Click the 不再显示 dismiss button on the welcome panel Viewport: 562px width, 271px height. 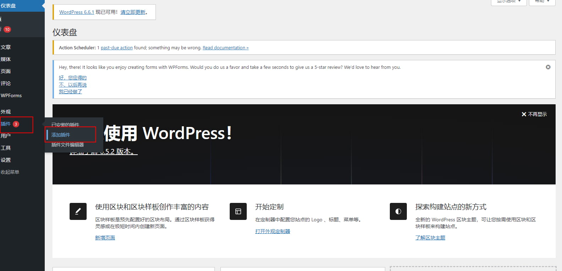534,114
